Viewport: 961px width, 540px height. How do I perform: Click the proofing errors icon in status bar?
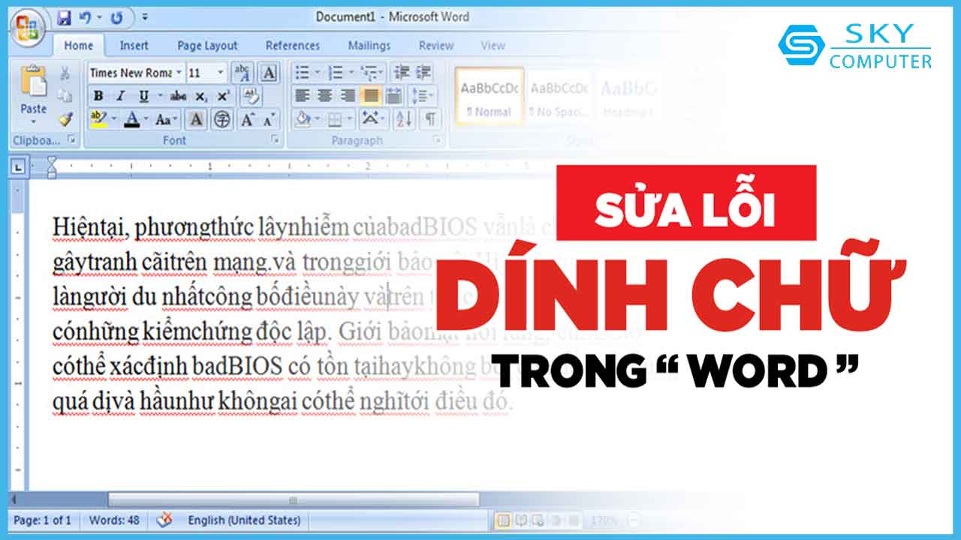click(x=164, y=520)
